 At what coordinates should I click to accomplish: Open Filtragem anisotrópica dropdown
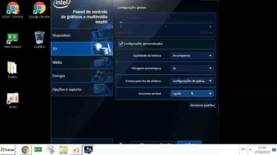point(192,68)
